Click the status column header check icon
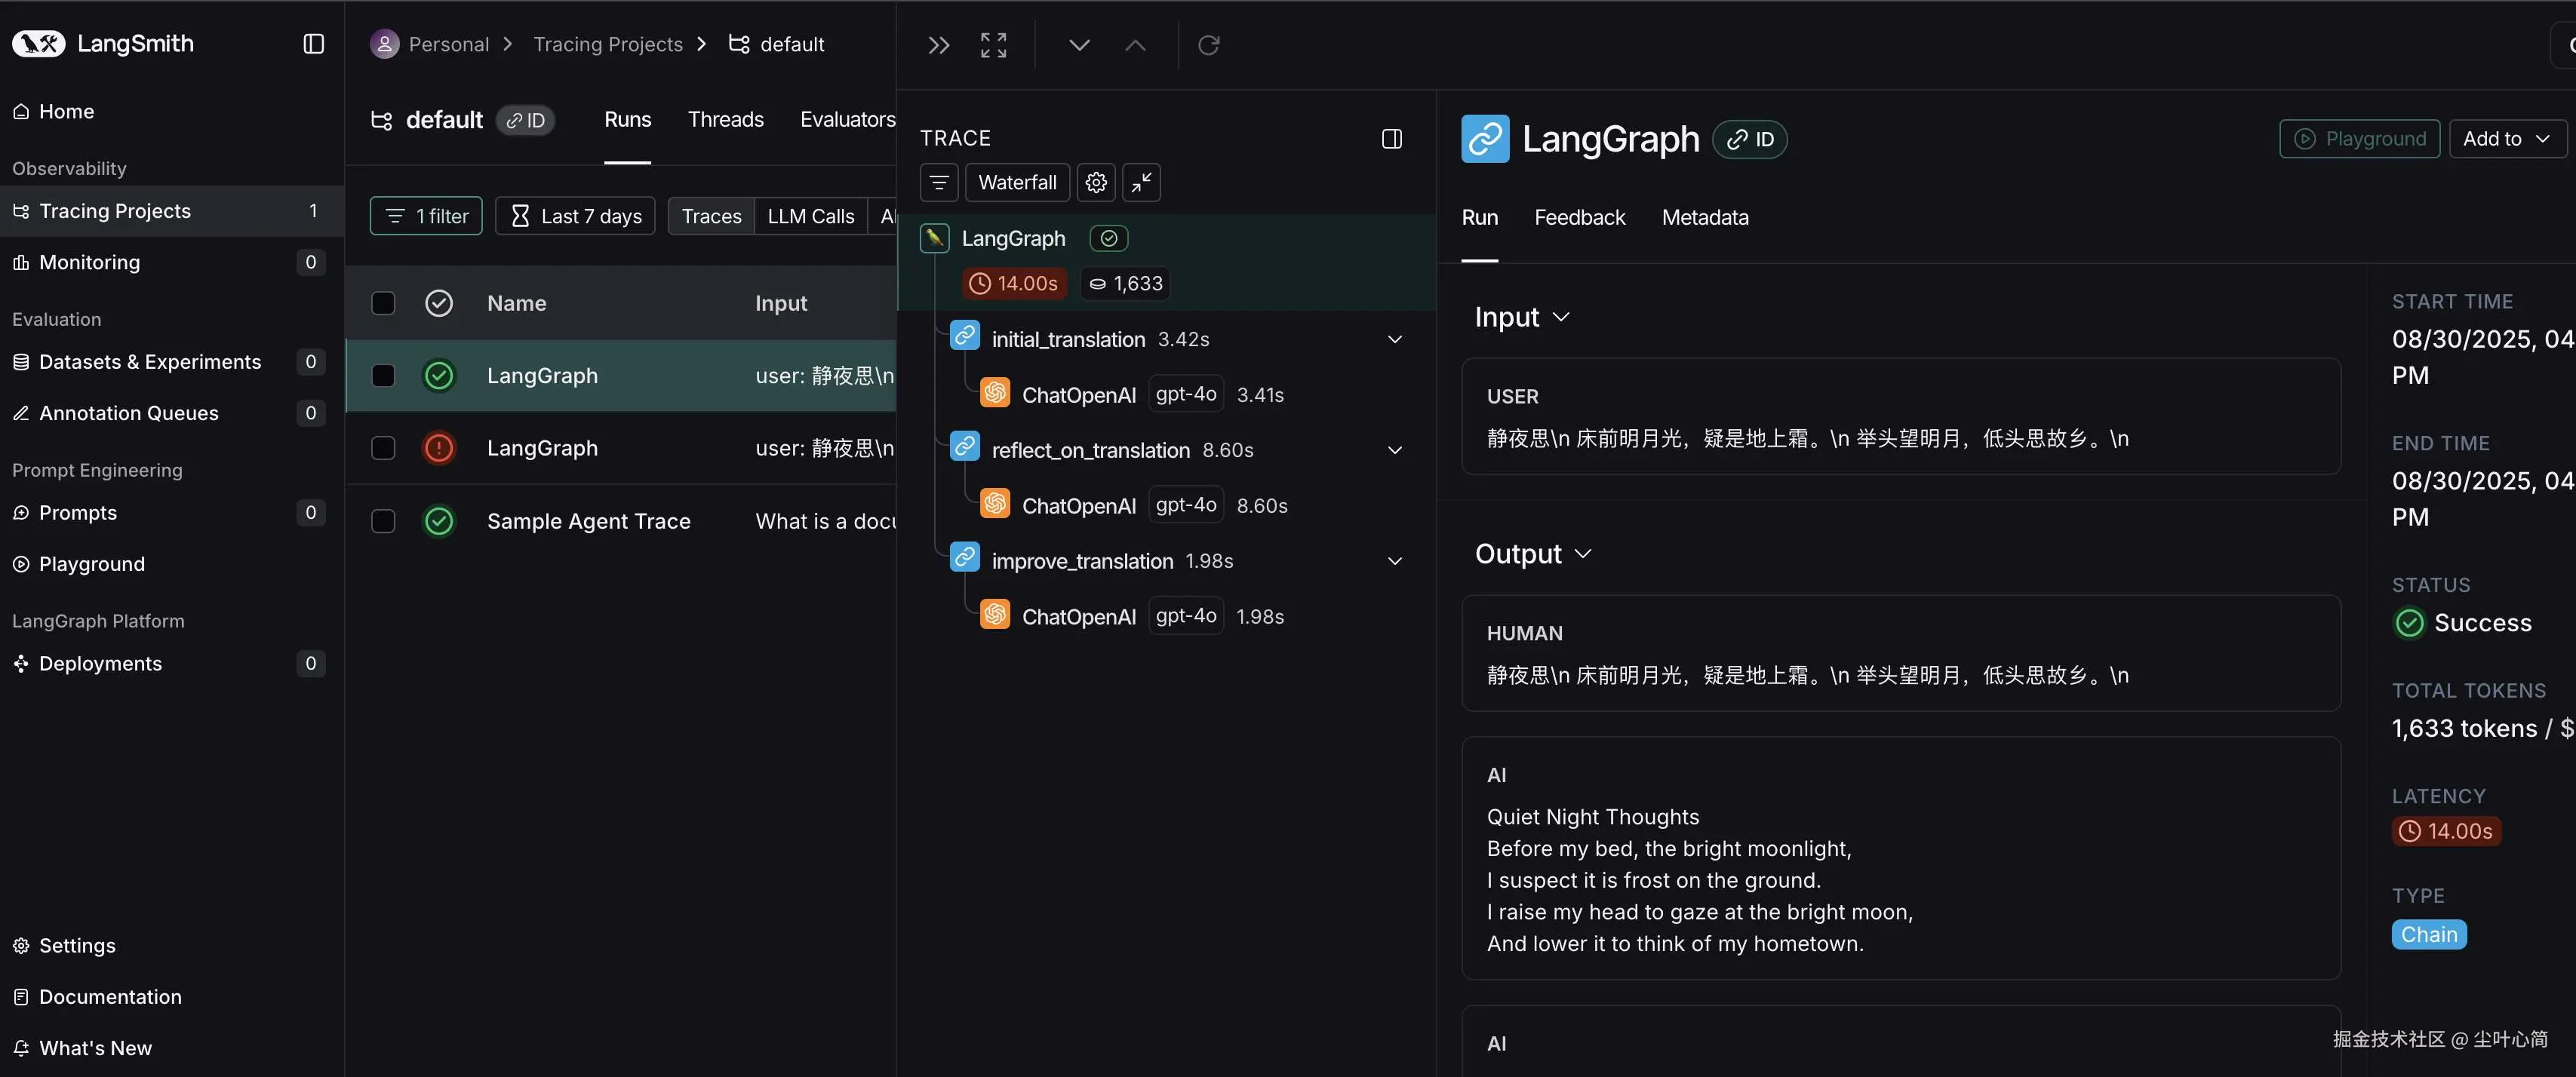The height and width of the screenshot is (1077, 2576). pyautogui.click(x=439, y=303)
